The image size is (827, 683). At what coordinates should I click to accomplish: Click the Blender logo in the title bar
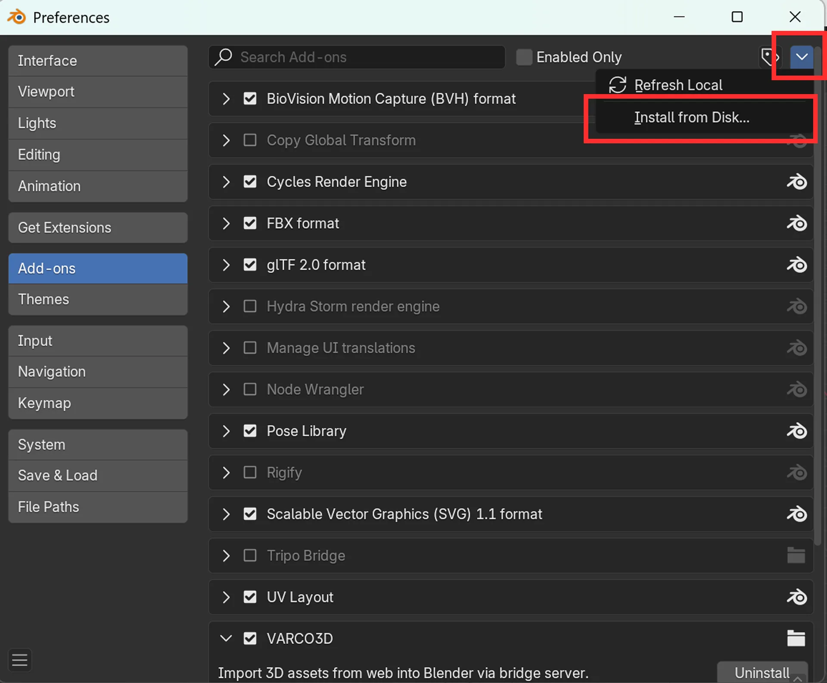coord(17,17)
